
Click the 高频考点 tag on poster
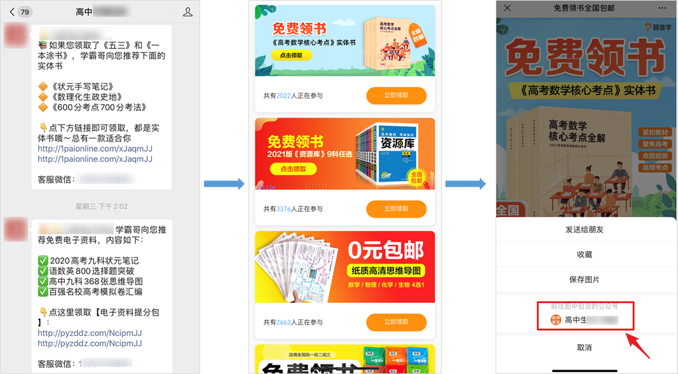coord(654,168)
